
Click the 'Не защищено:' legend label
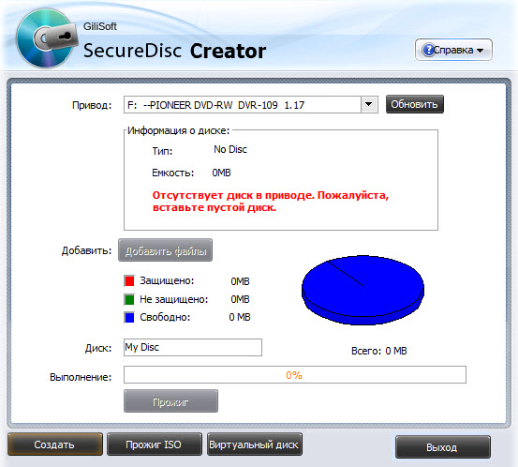pos(174,299)
